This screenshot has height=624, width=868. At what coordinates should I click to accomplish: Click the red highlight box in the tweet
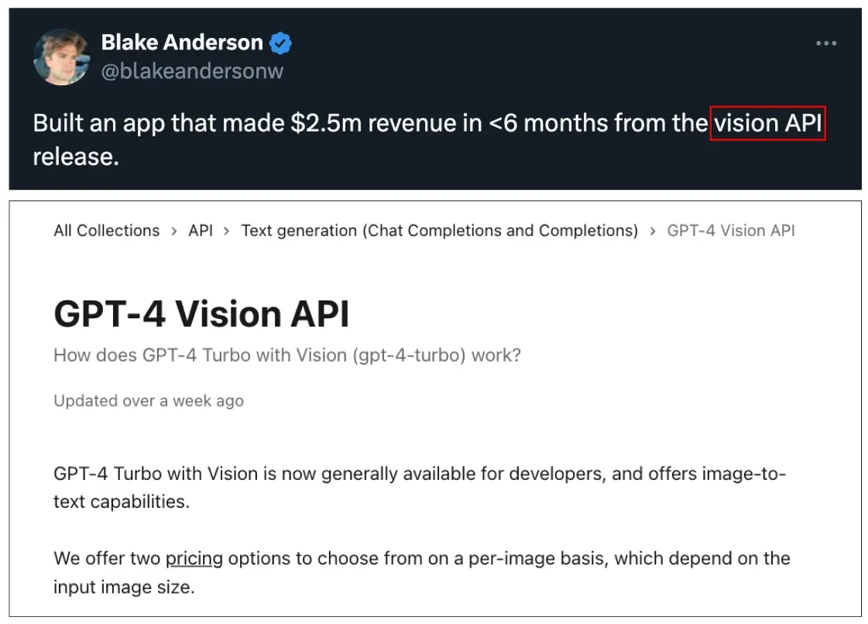pyautogui.click(x=767, y=124)
